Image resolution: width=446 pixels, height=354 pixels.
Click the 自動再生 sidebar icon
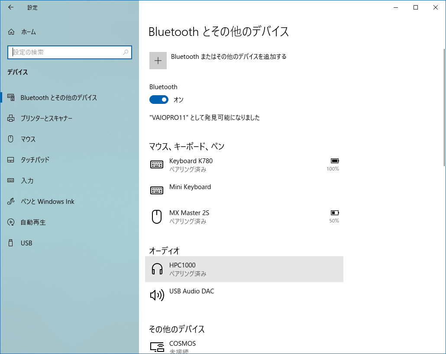coord(11,222)
